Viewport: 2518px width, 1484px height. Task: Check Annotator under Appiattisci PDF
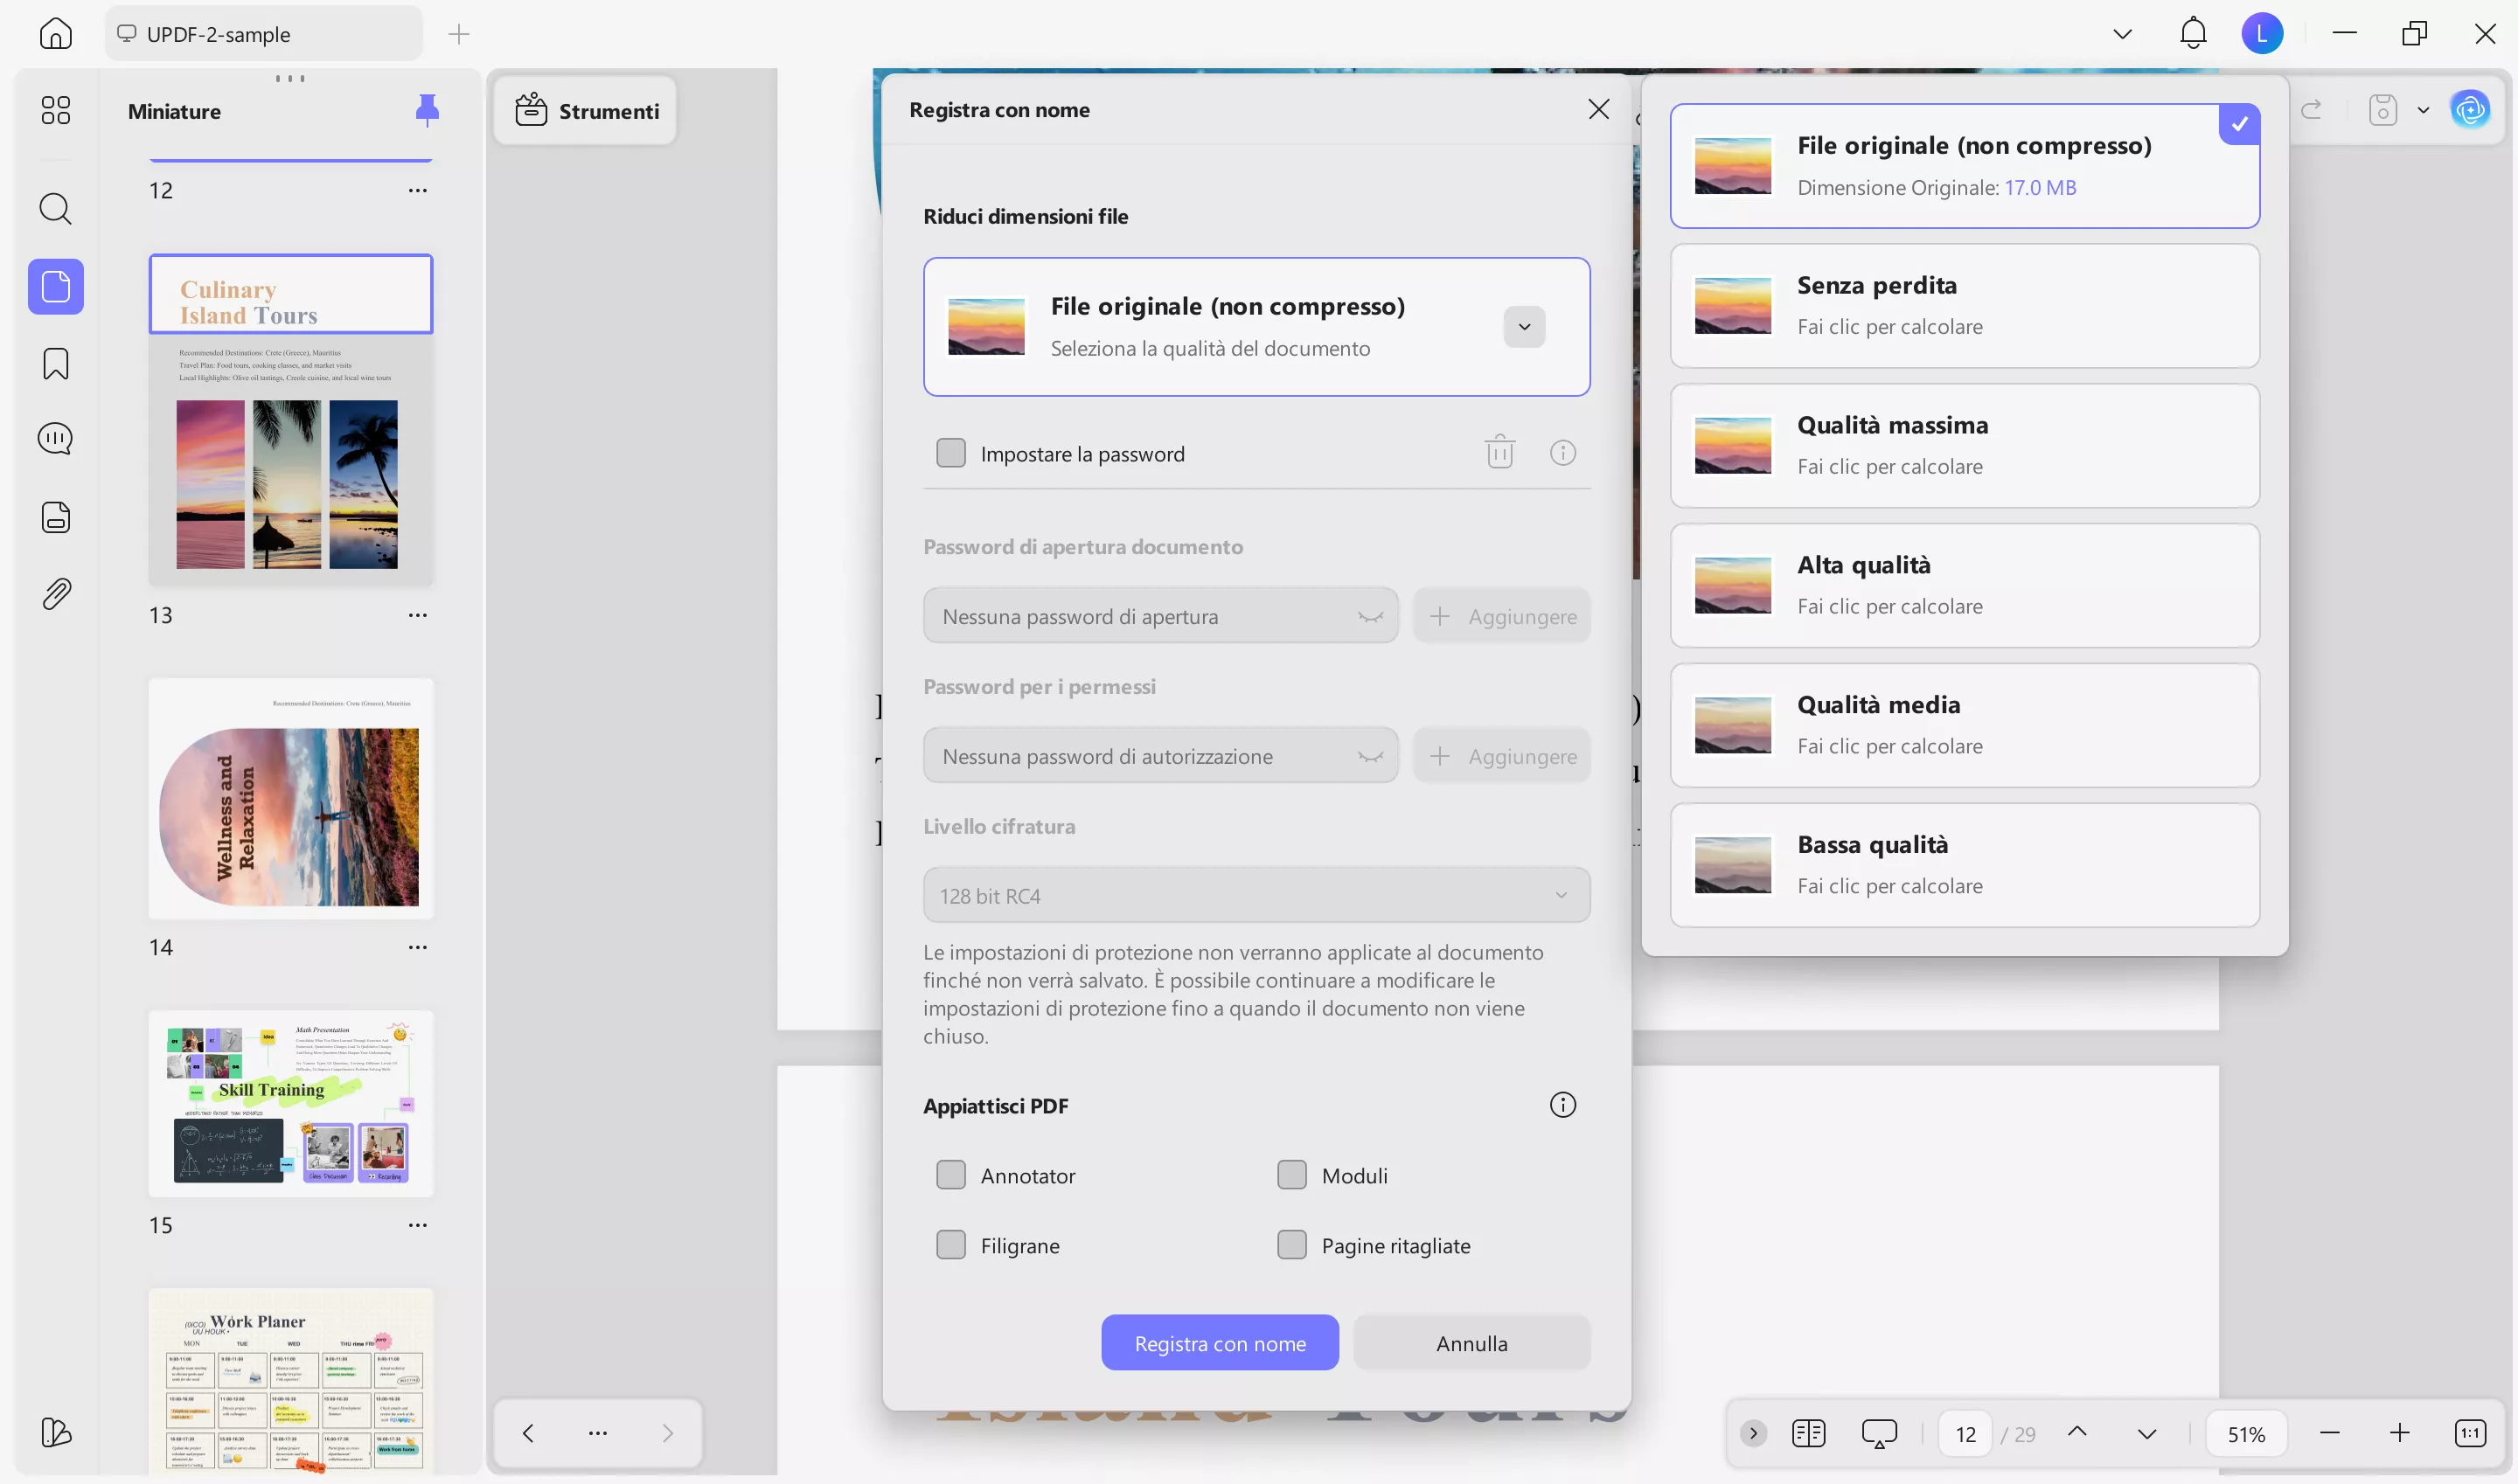(x=950, y=1174)
